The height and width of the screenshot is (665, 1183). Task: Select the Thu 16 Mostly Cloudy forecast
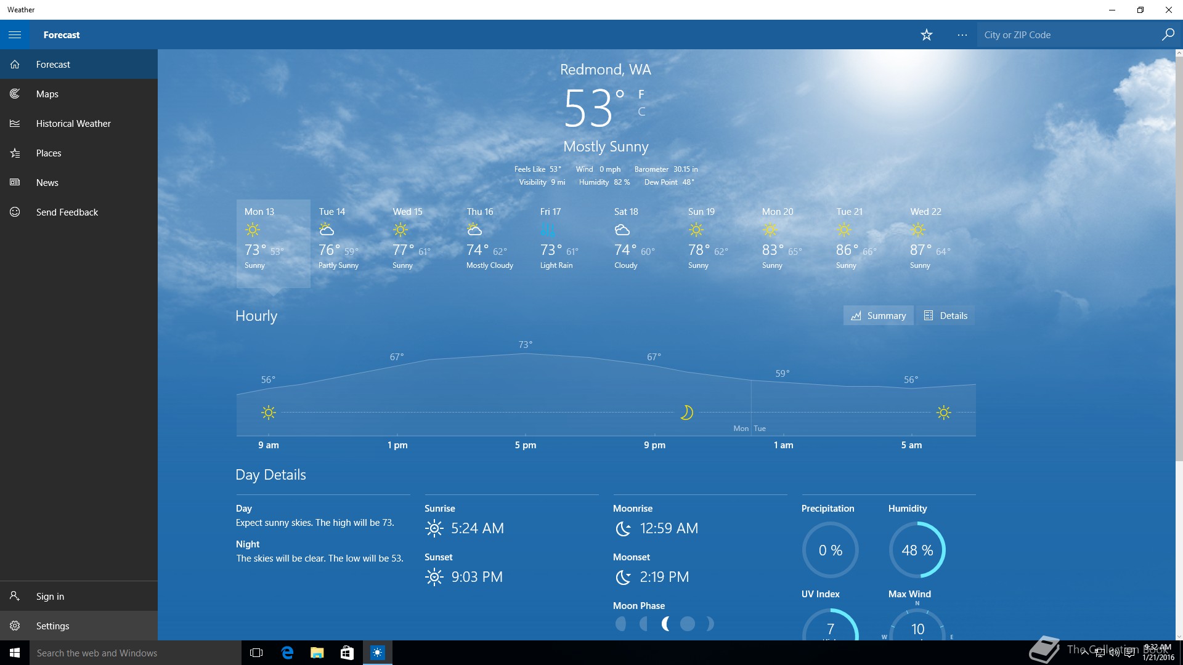pos(495,243)
